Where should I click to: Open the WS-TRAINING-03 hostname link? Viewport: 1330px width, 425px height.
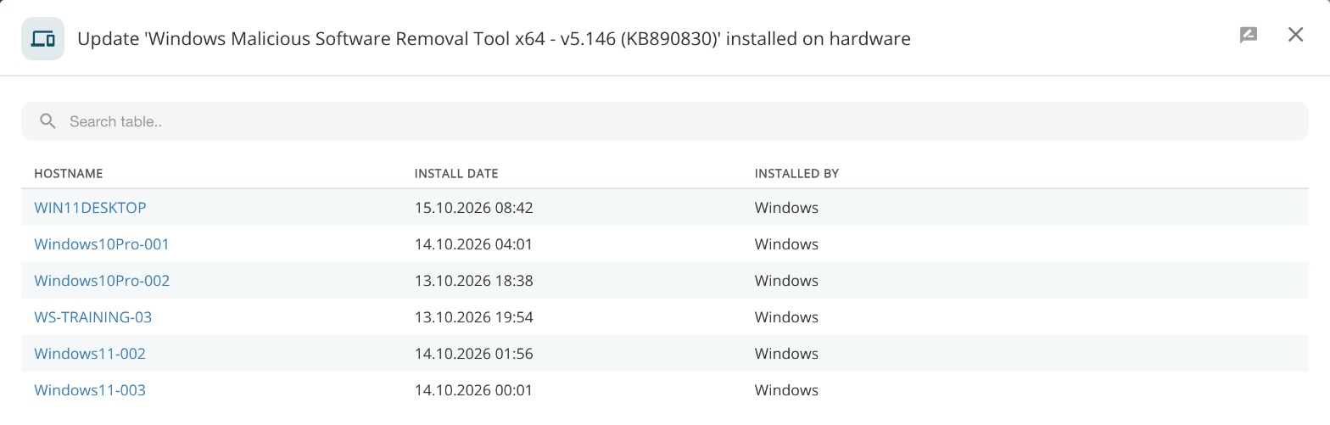[92, 317]
